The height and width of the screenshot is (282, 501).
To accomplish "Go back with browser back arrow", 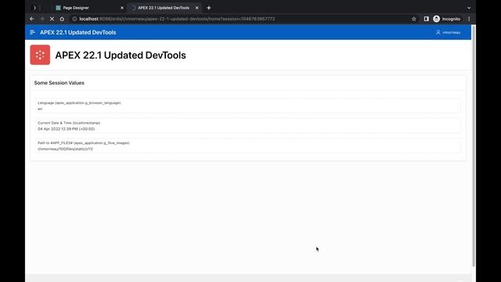I will (32, 19).
